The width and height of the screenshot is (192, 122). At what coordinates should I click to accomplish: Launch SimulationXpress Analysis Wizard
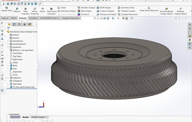coord(166,11)
